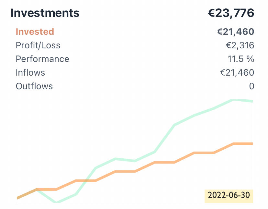
Task: Select the orange Invested label
Action: coord(35,32)
